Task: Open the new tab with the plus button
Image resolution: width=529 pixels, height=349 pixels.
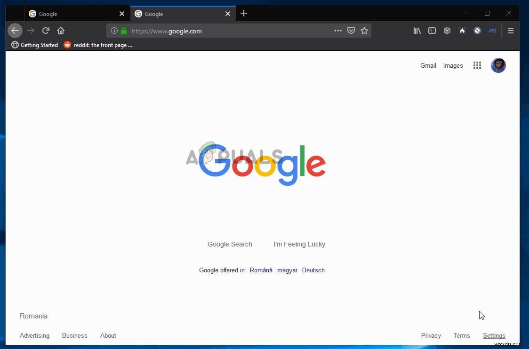Action: pyautogui.click(x=244, y=14)
